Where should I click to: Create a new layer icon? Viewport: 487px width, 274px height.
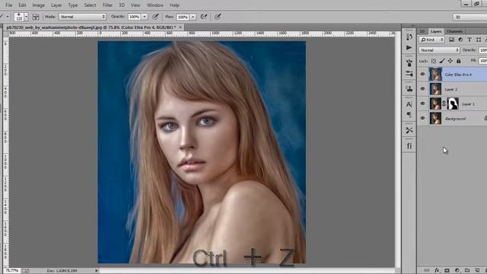point(477,270)
